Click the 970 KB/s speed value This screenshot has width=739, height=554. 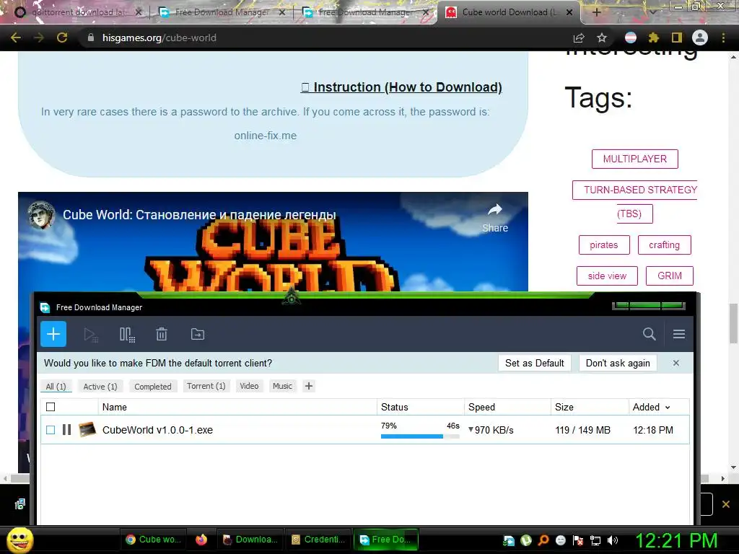coord(494,430)
